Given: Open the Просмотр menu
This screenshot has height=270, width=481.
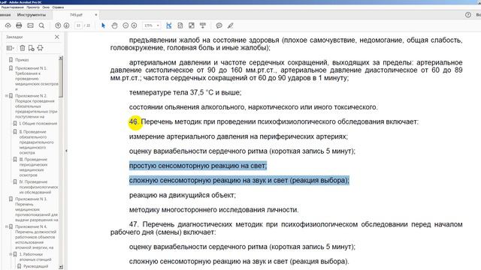Looking at the screenshot, I should pyautogui.click(x=33, y=7).
